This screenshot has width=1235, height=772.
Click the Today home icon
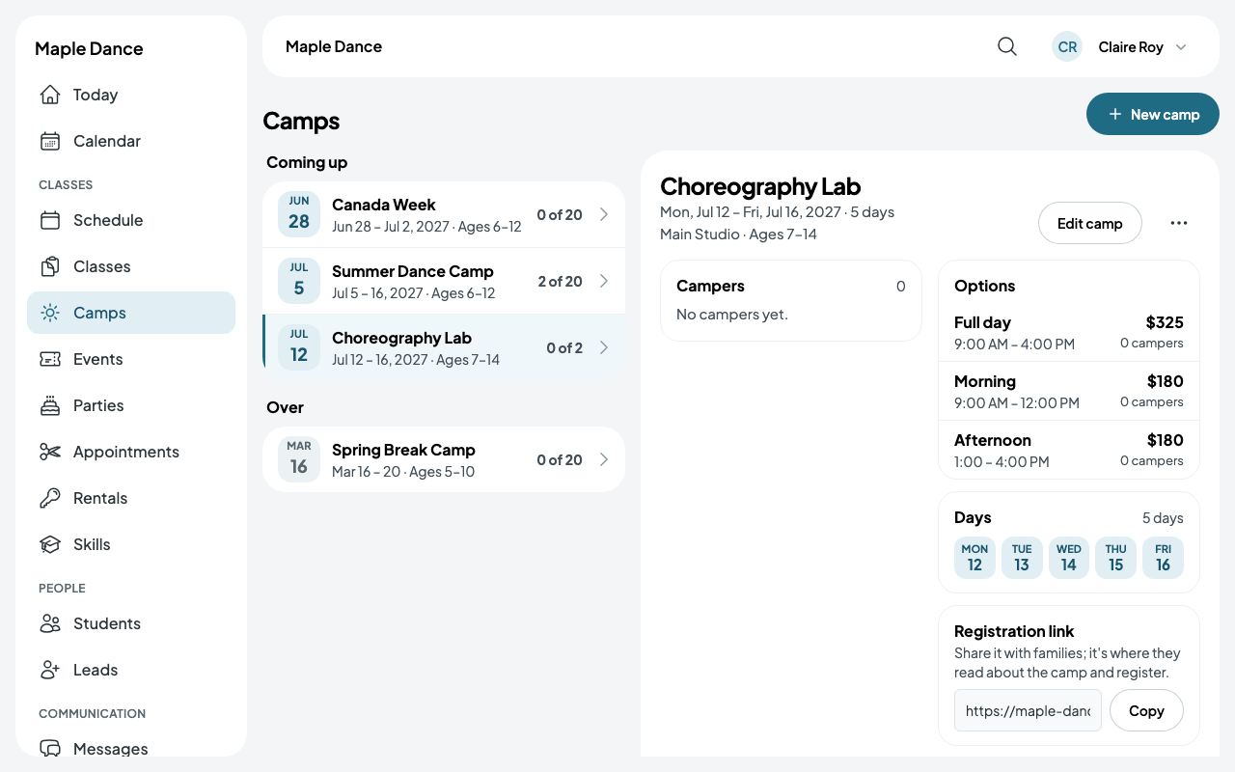[50, 95]
